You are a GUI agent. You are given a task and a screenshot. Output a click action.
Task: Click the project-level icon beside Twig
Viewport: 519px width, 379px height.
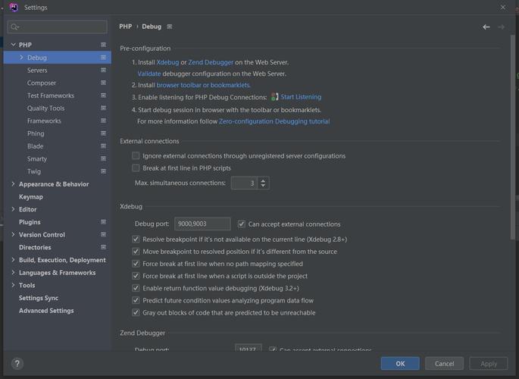103,171
